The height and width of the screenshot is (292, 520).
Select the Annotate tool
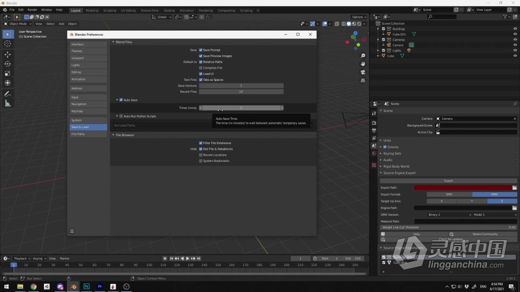click(8, 94)
